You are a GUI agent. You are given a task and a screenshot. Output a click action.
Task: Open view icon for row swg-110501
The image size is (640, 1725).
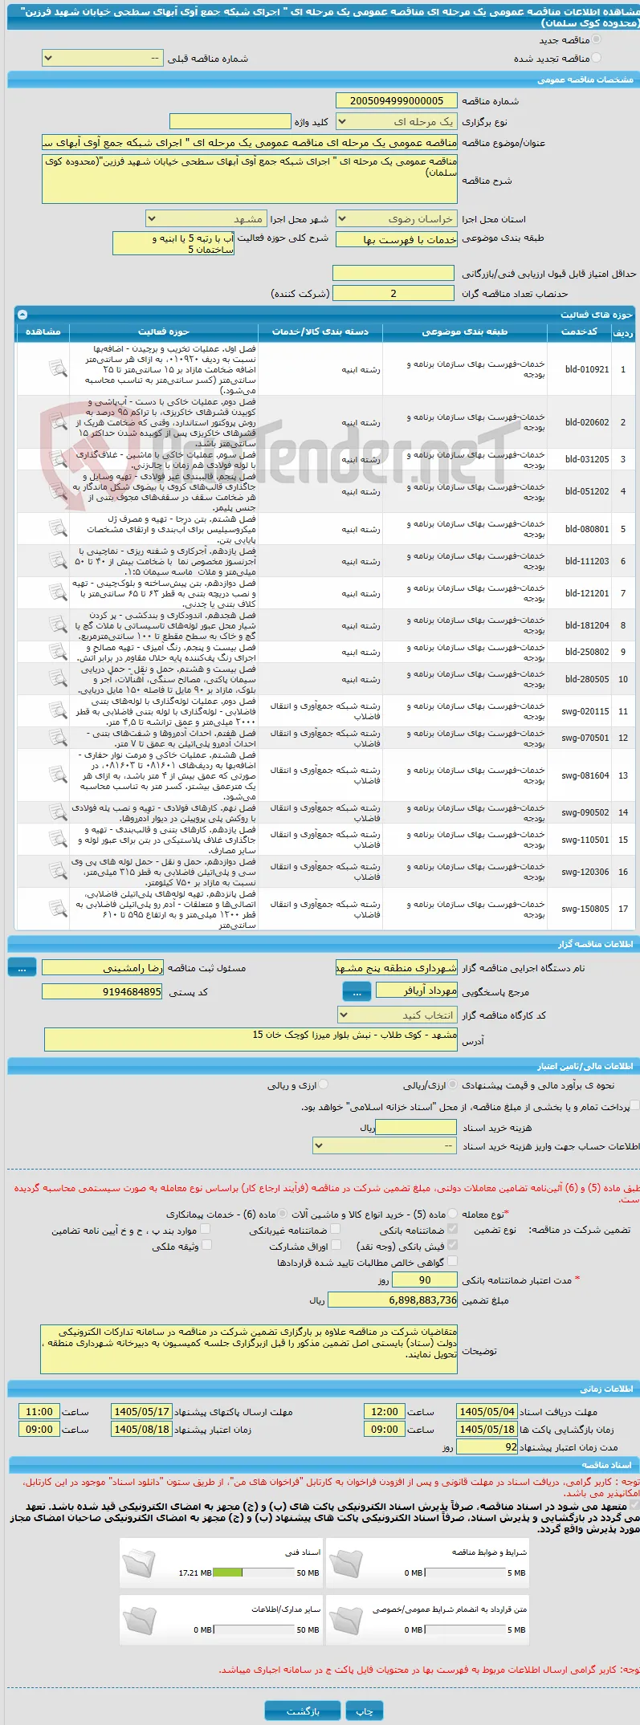[x=58, y=839]
